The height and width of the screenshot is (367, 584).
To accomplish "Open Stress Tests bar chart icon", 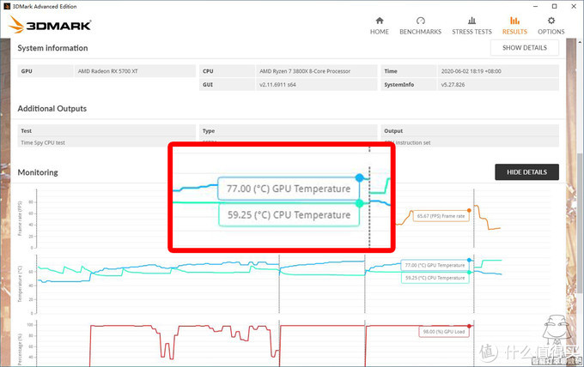I will 471,21.
